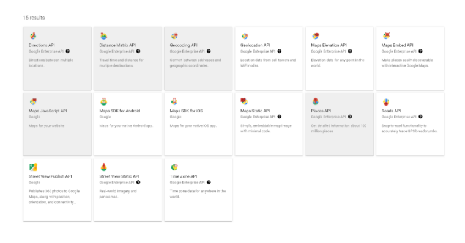Open the Maps Elevation API title
Screen dimensions: 465x243
329,45
